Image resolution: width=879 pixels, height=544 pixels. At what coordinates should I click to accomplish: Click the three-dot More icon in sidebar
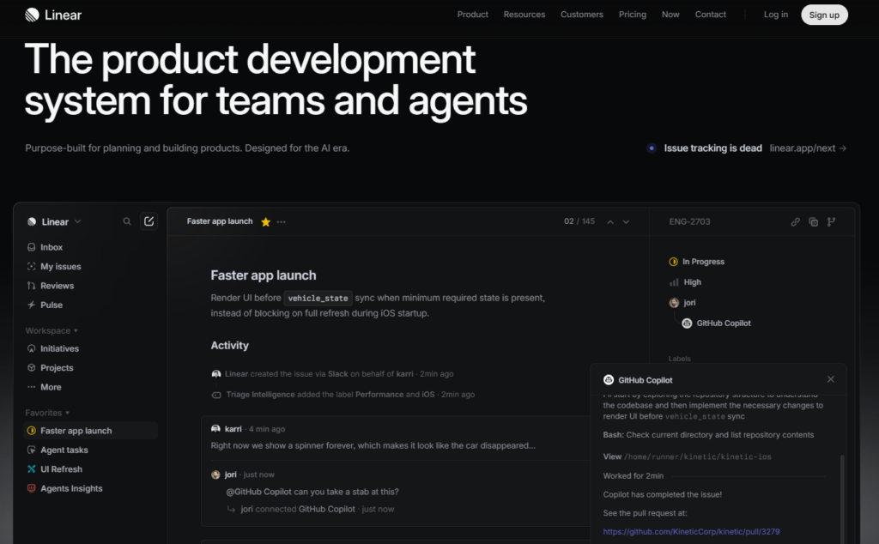[32, 387]
